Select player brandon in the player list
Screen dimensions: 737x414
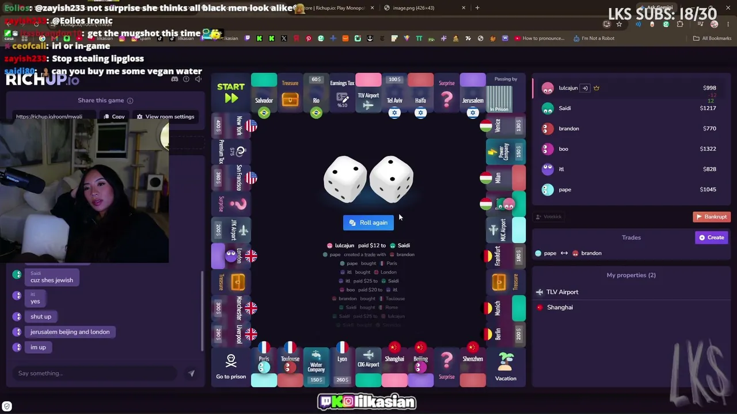pyautogui.click(x=630, y=128)
